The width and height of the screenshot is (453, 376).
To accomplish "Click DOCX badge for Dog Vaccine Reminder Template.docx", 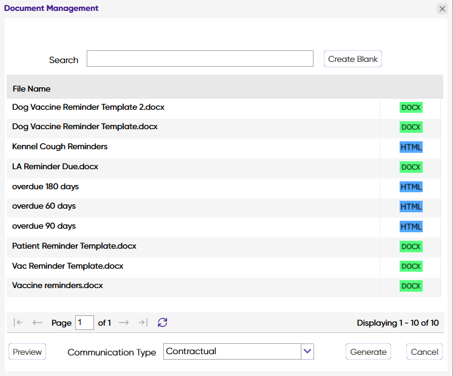I will [411, 127].
